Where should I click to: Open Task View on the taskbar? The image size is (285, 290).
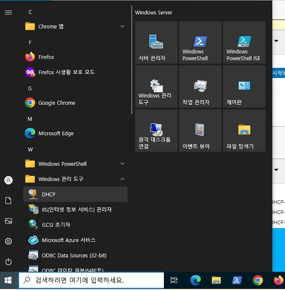[174, 280]
